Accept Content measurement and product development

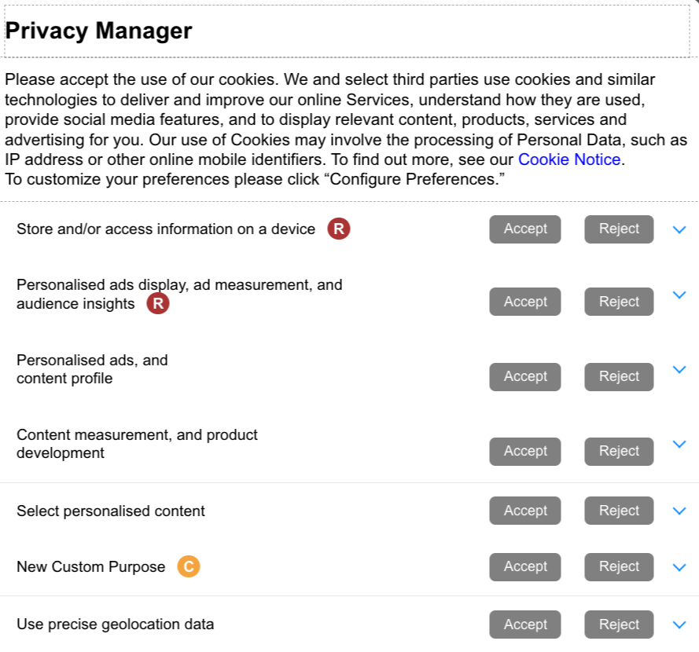(x=525, y=452)
